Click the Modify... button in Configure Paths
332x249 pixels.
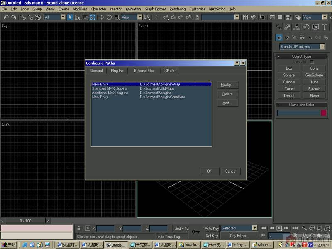[x=227, y=85]
